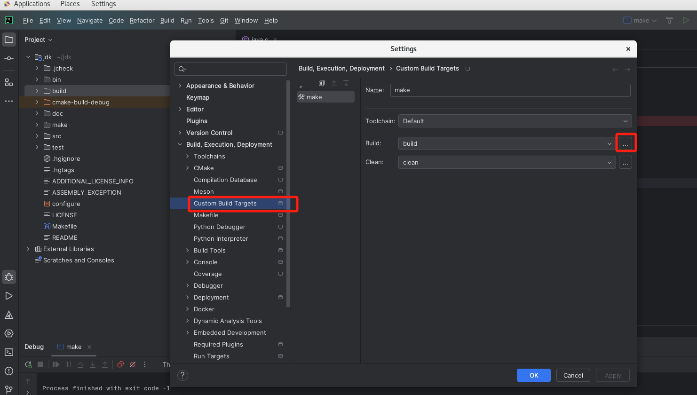Open the Window menu
This screenshot has height=395, width=697.
point(246,20)
